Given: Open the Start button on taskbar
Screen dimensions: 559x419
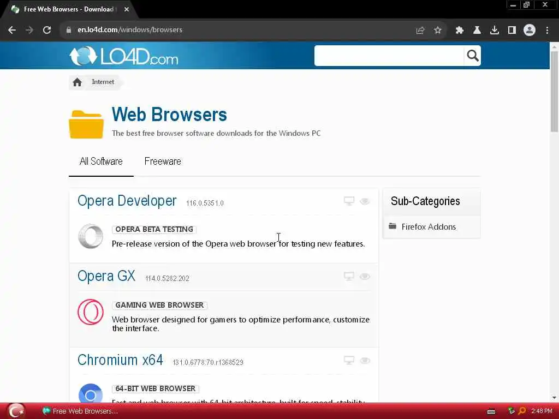Looking at the screenshot, I should pos(16,411).
